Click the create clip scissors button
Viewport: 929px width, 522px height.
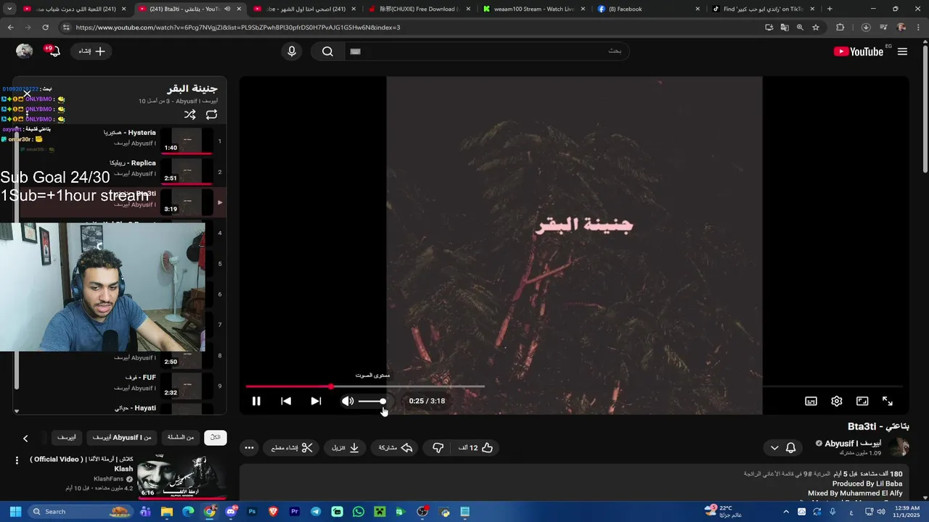pos(292,448)
